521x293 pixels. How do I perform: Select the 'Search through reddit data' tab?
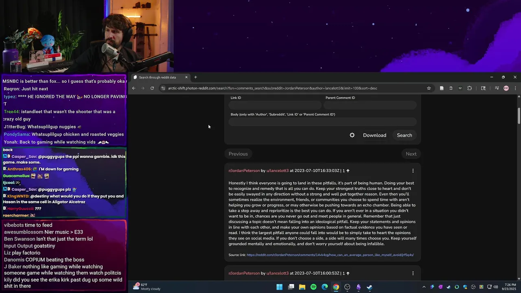point(161,77)
